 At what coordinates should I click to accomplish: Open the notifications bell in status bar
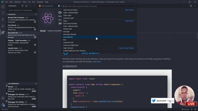pos(195,109)
